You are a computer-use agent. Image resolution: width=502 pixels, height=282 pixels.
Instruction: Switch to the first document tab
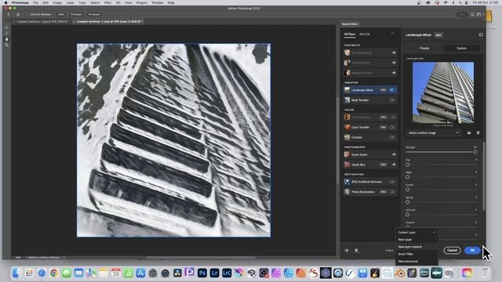[42, 22]
